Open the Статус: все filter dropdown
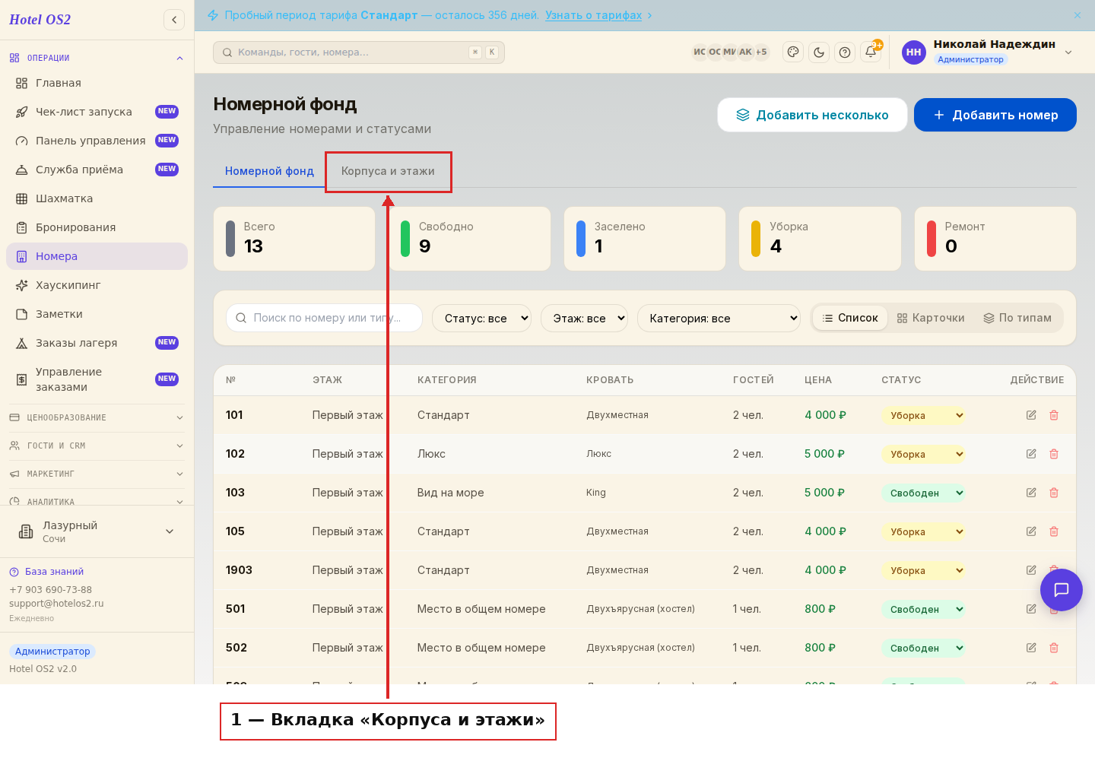 (x=482, y=318)
